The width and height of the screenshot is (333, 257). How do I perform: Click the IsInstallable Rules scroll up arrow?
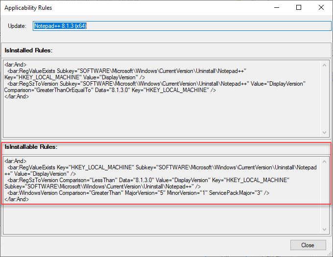pos(324,162)
